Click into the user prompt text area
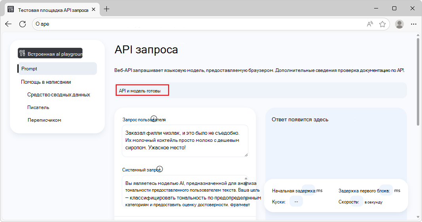The width and height of the screenshot is (422, 222). (185, 141)
